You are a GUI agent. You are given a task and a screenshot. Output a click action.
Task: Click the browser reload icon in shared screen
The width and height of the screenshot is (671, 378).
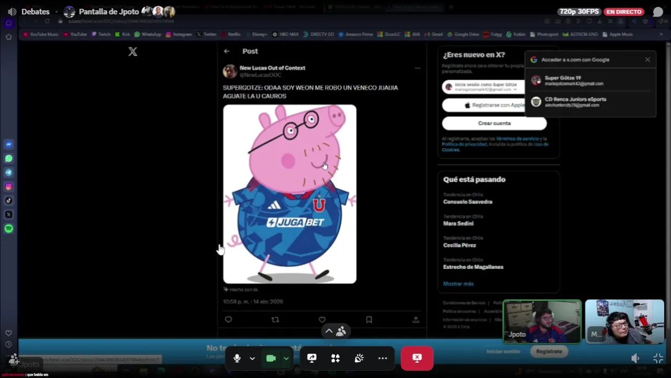[x=47, y=21]
